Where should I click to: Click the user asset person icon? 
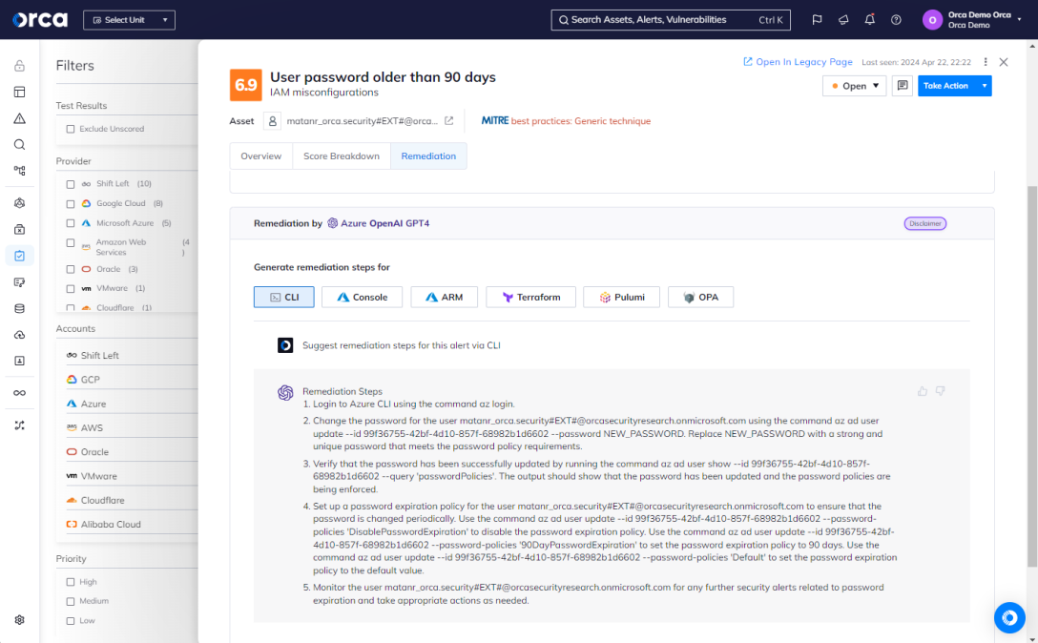[x=272, y=121]
